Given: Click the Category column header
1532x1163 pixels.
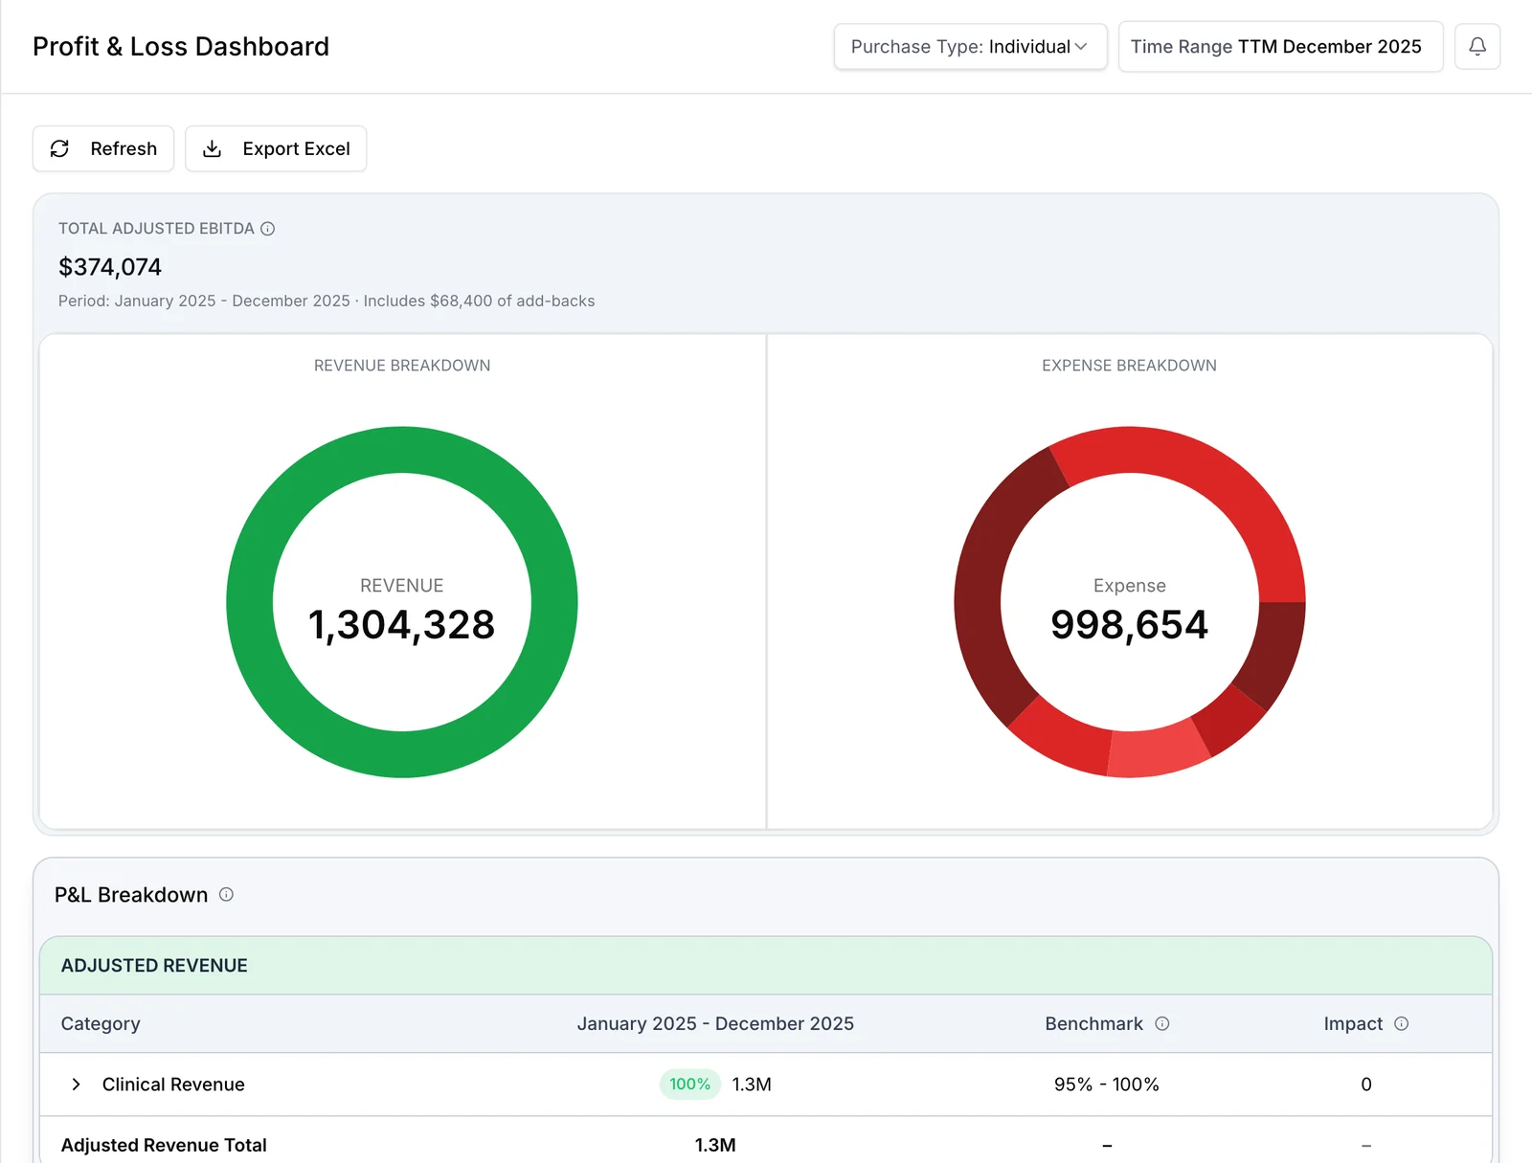Looking at the screenshot, I should click(x=101, y=1023).
